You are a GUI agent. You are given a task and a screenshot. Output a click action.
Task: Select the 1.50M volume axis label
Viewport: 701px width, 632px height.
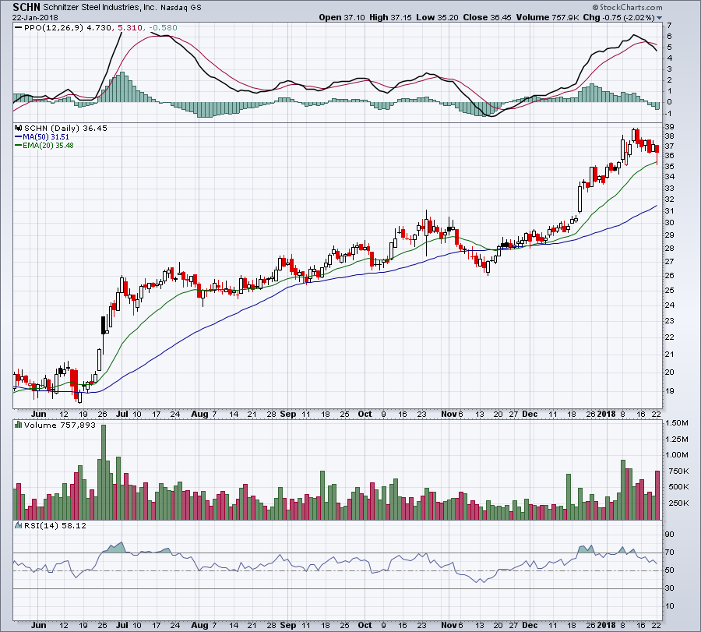(677, 422)
